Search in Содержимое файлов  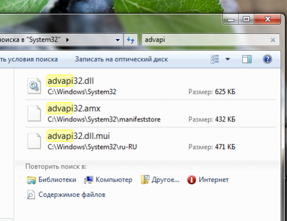66,195
